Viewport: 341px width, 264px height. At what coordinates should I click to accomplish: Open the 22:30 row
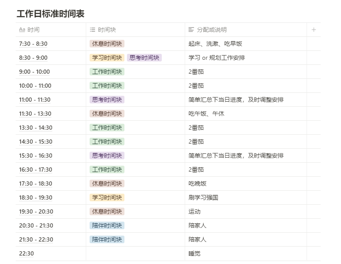point(26,253)
